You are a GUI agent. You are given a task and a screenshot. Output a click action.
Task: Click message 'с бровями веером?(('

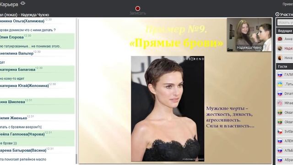pos(21,127)
